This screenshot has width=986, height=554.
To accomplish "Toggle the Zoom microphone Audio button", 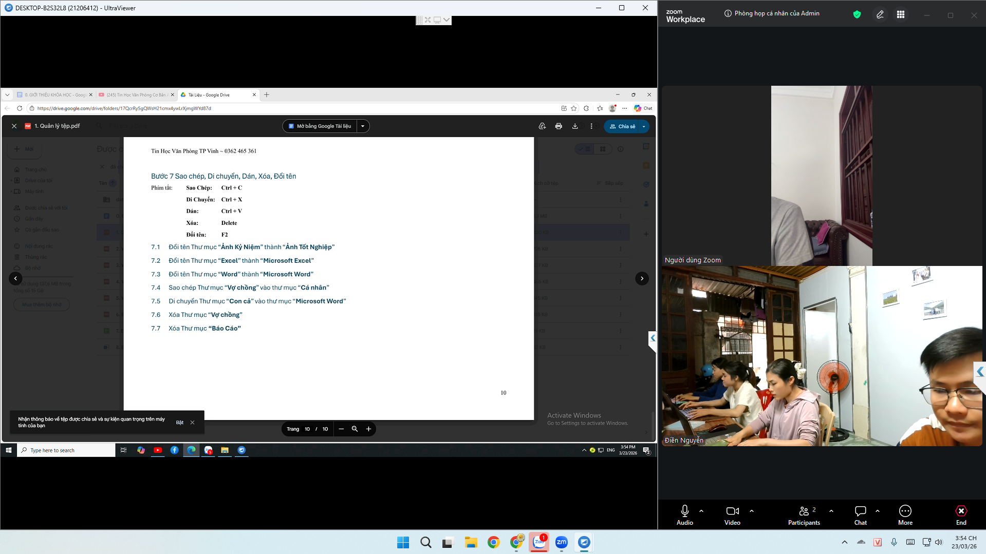I will tap(684, 515).
